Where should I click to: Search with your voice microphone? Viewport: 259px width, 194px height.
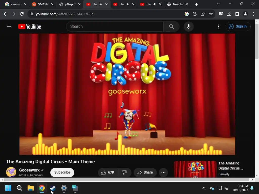point(189,26)
